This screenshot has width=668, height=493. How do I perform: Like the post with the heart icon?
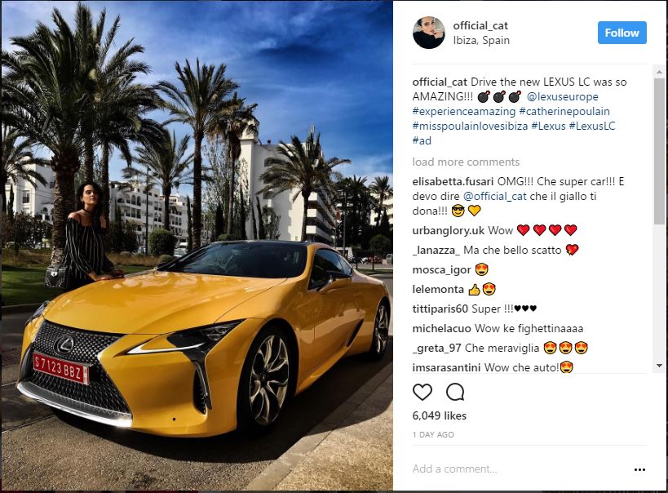coord(422,392)
